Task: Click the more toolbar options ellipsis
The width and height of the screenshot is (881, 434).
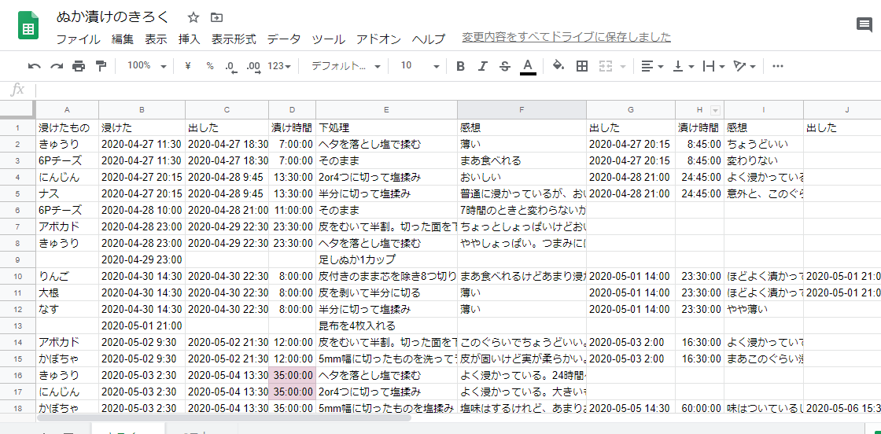Action: point(778,66)
